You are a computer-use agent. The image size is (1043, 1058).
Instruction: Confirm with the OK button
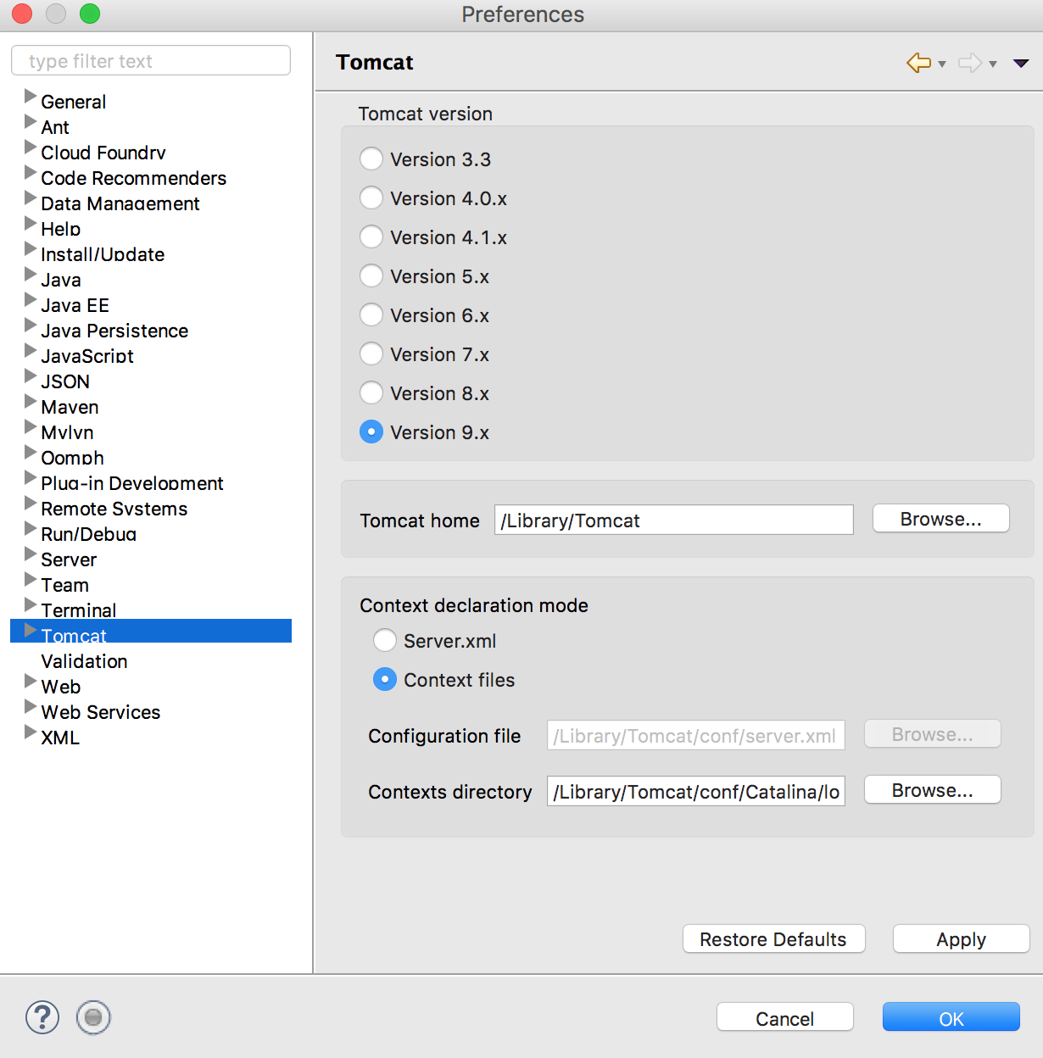click(x=951, y=1017)
